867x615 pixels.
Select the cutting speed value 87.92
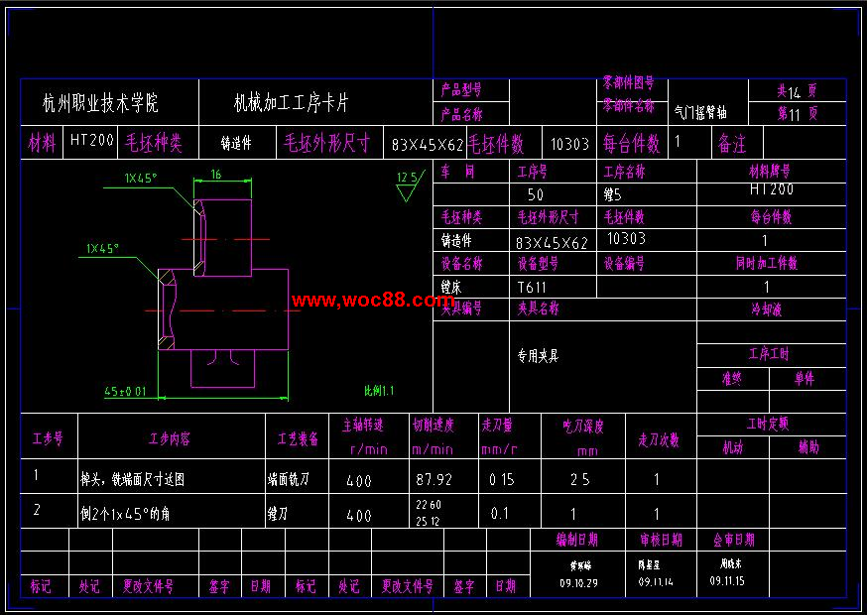pyautogui.click(x=434, y=479)
